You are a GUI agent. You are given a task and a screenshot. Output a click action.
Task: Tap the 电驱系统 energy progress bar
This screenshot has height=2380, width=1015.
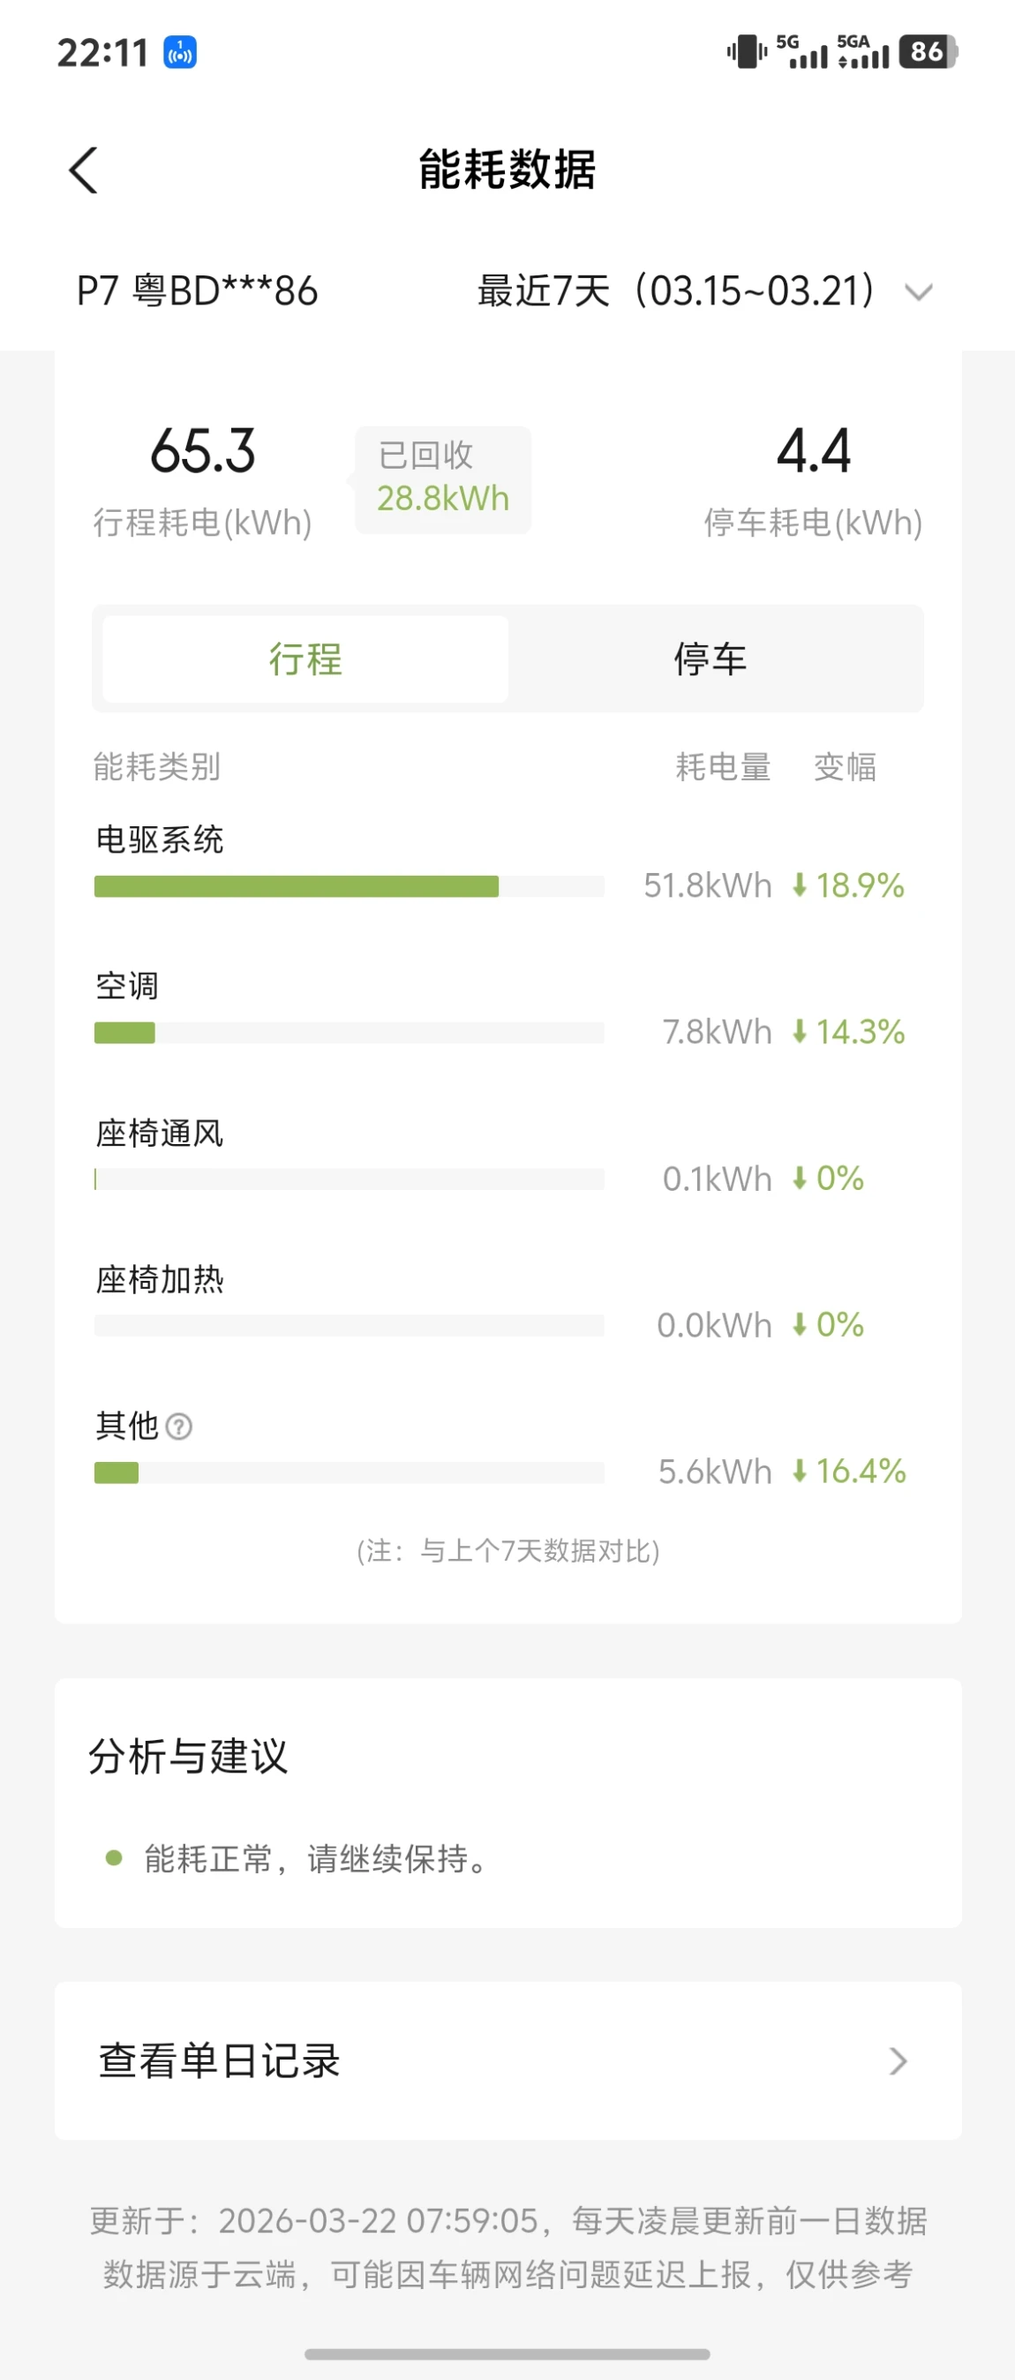tap(350, 886)
